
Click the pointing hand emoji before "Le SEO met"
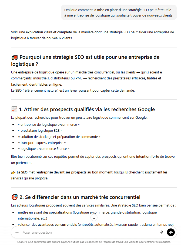[13, 172]
